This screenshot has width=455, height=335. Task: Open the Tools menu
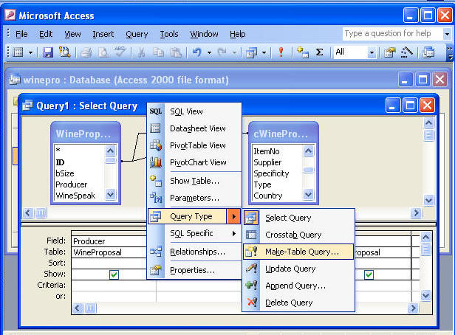point(169,34)
